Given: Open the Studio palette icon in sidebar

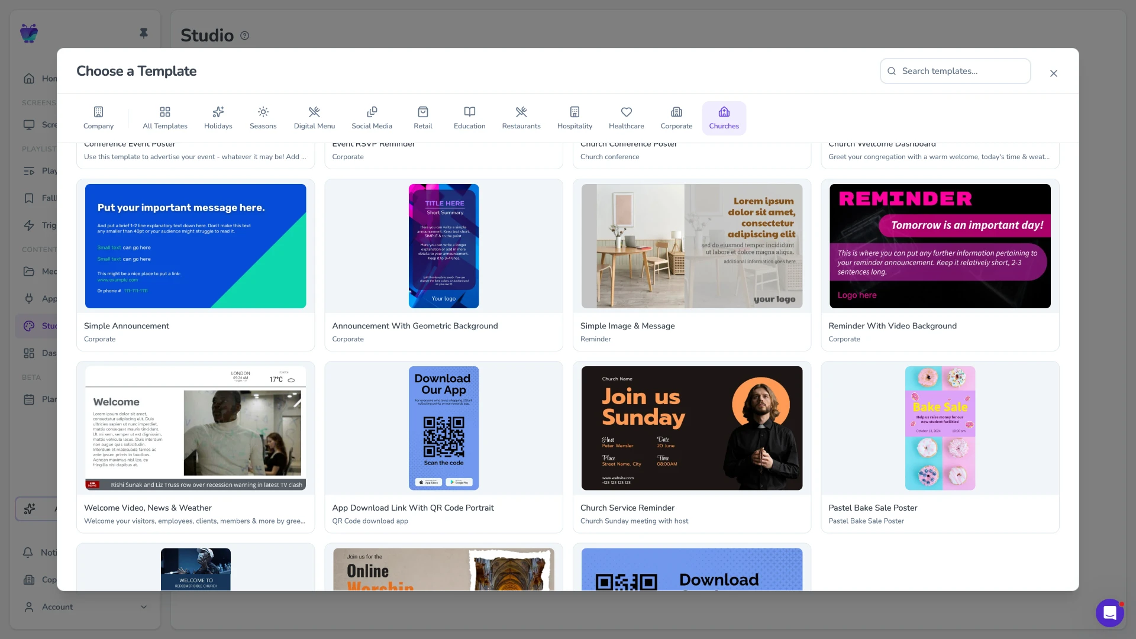Looking at the screenshot, I should click(x=29, y=326).
